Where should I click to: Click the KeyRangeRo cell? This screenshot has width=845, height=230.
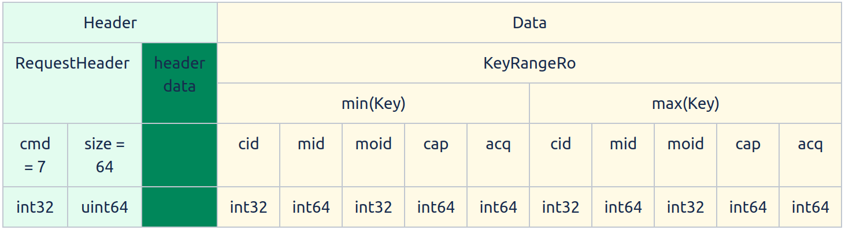[x=529, y=63]
